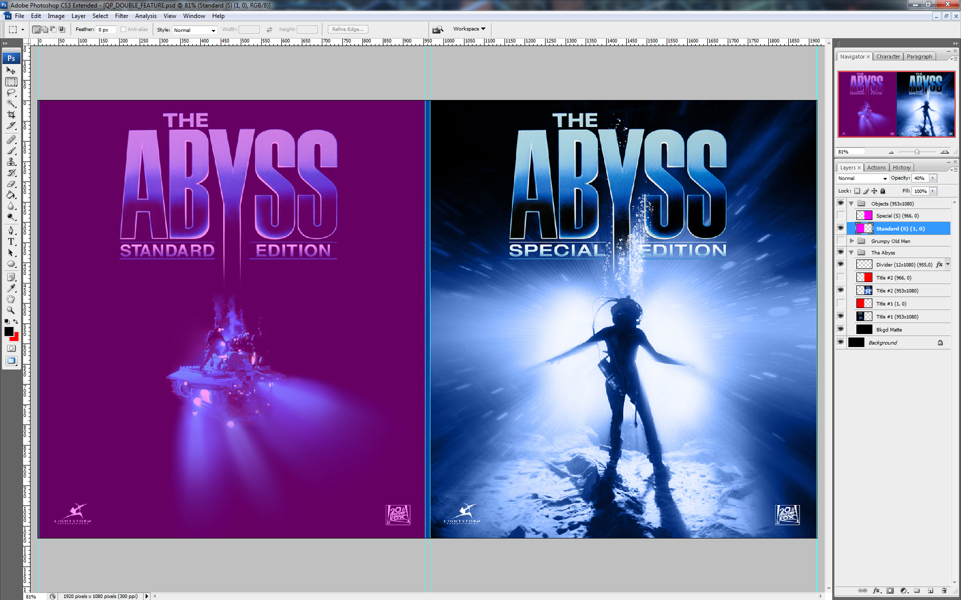The width and height of the screenshot is (961, 600).
Task: Hide the Objects group layer
Action: point(840,203)
